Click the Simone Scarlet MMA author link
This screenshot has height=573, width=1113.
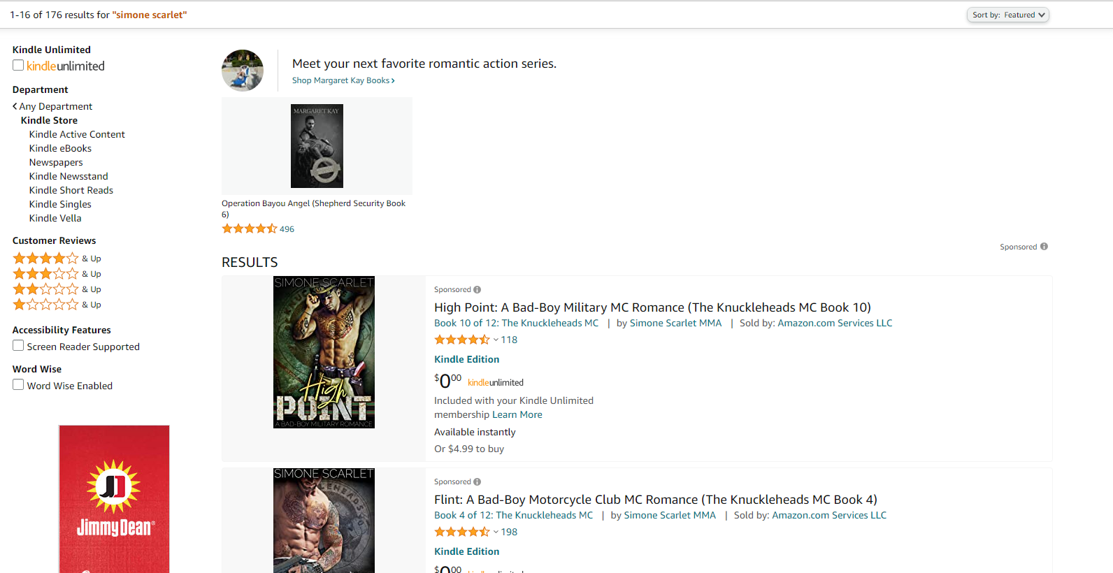point(675,322)
